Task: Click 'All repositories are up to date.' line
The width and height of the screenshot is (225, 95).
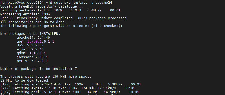Action: (33, 22)
